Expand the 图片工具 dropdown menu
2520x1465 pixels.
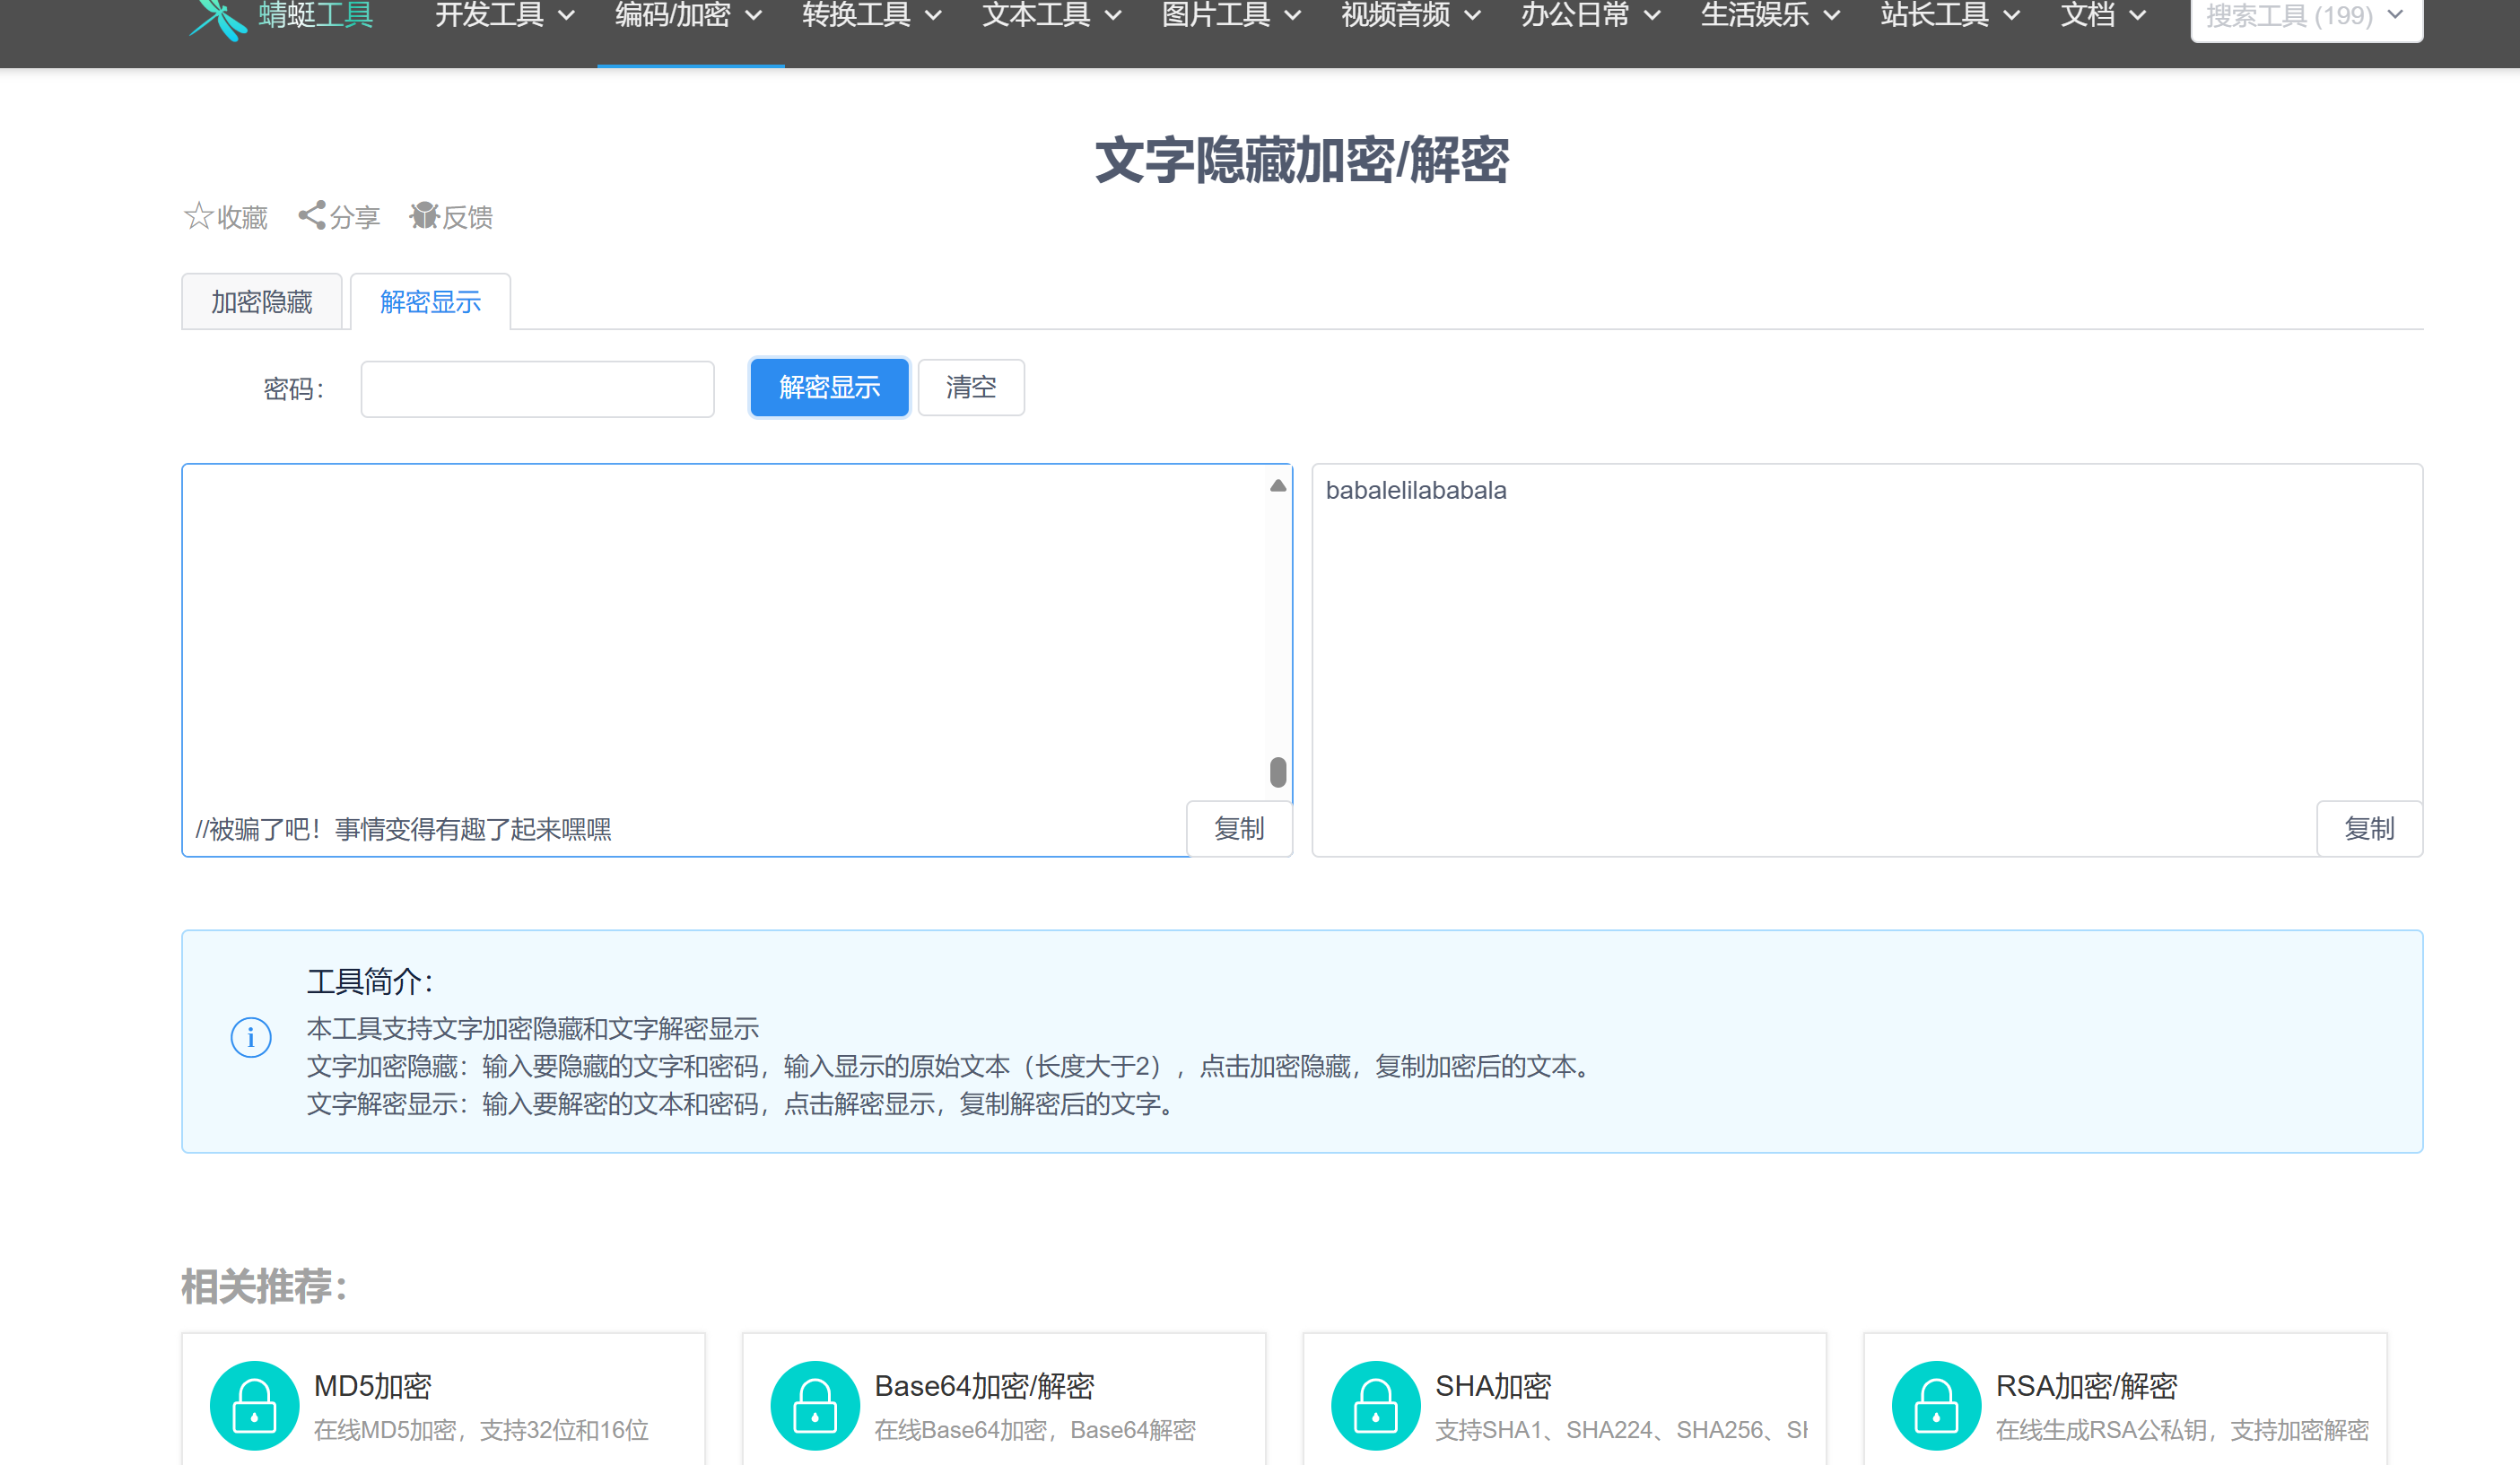point(1231,16)
